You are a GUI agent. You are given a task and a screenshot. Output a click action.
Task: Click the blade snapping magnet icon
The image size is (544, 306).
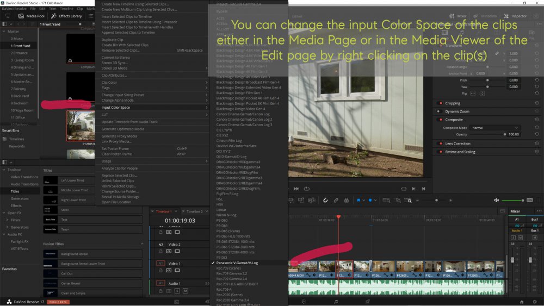pyautogui.click(x=325, y=200)
